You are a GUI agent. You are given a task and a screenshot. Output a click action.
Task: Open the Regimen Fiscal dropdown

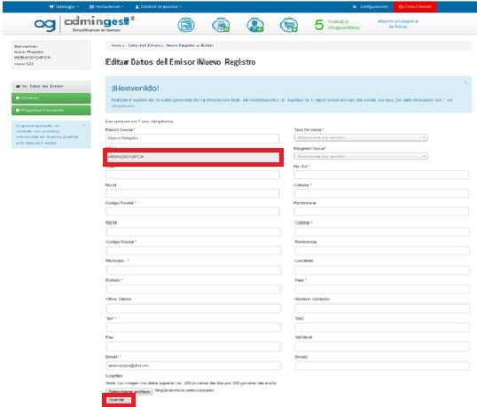[361, 156]
